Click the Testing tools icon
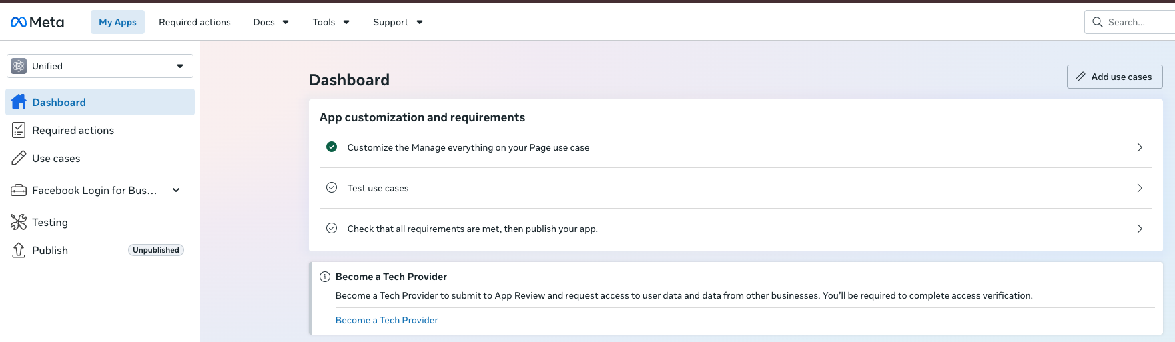1175x342 pixels. (19, 222)
